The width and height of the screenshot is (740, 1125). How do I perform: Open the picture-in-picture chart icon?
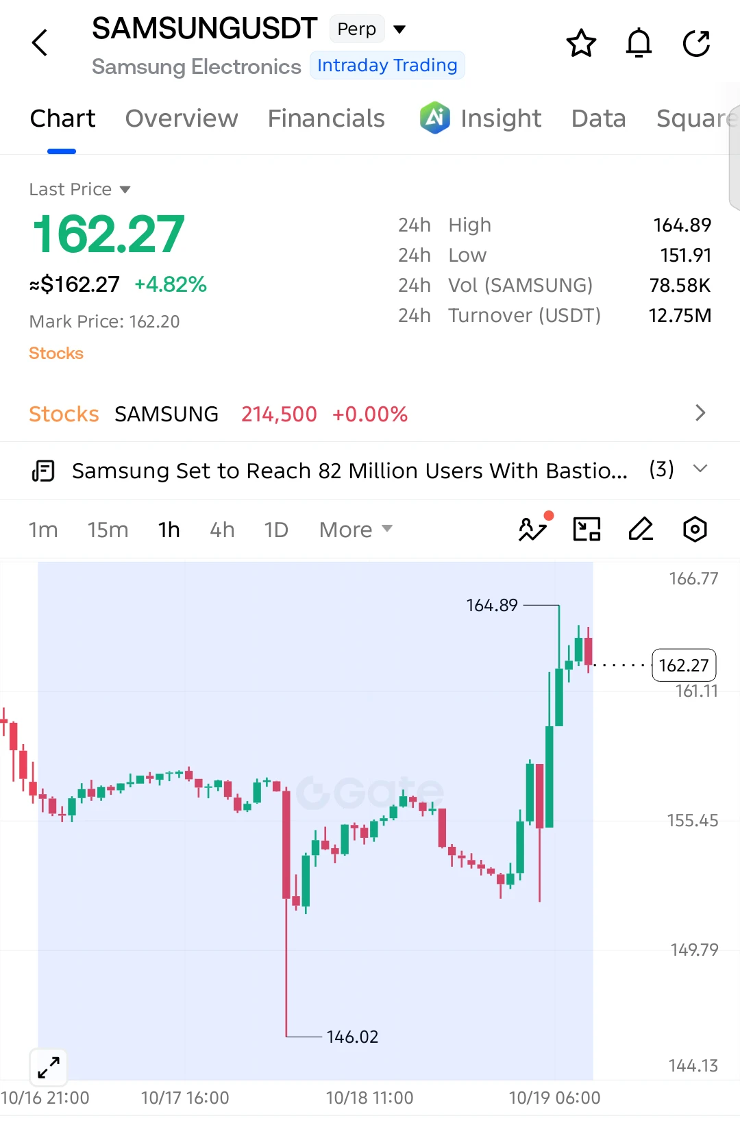tap(587, 529)
